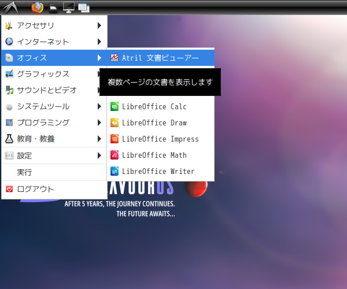Click the yellow LibreOffice Draw icon
This screenshot has width=347, height=289.
point(115,123)
